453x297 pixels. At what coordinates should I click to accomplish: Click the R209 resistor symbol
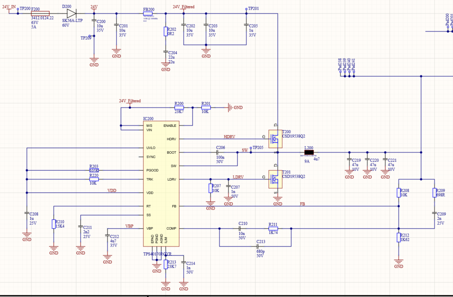point(434,192)
